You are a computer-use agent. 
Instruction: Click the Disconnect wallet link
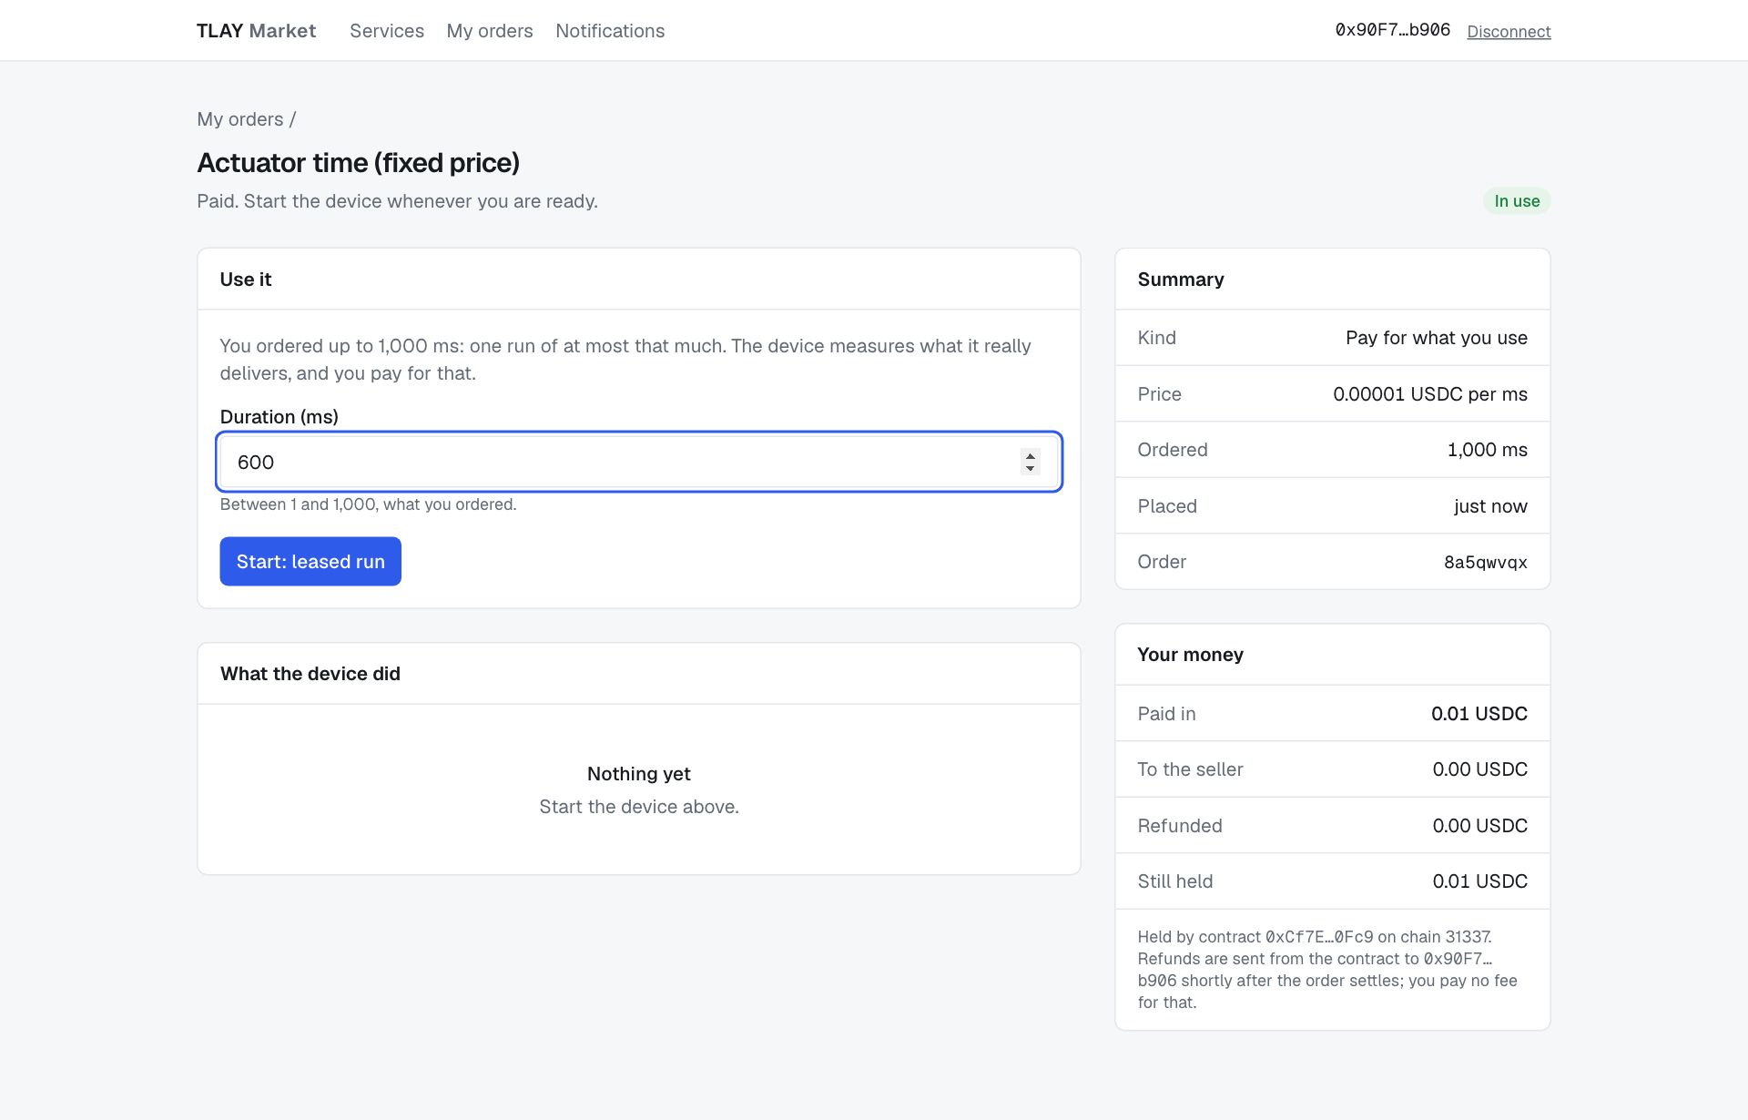point(1509,32)
